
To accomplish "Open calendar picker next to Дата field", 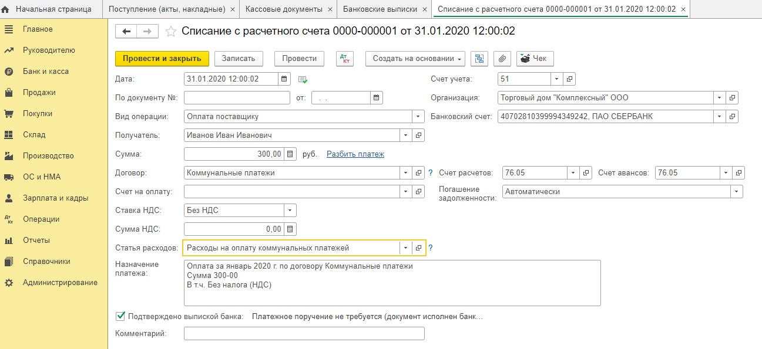I will (284, 79).
